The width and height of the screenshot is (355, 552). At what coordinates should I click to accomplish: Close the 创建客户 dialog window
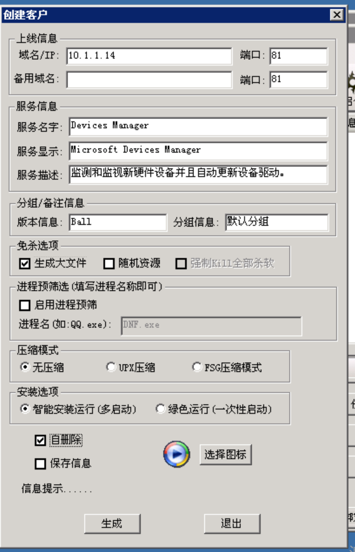pyautogui.click(x=336, y=15)
